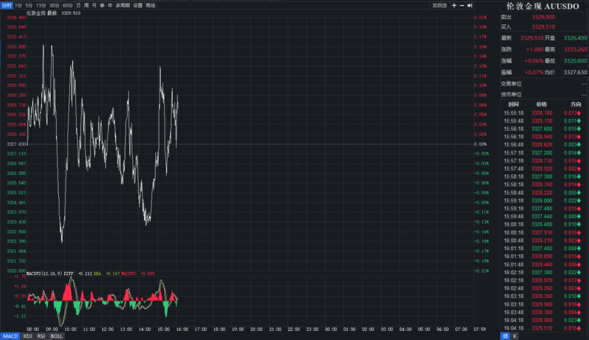Select the 5分 chart period
The image size is (589, 340).
(29, 5)
